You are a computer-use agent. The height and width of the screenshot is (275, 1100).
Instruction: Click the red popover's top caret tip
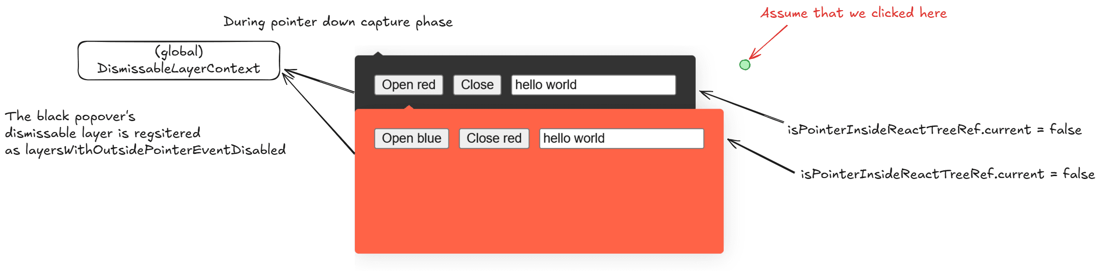(x=410, y=106)
